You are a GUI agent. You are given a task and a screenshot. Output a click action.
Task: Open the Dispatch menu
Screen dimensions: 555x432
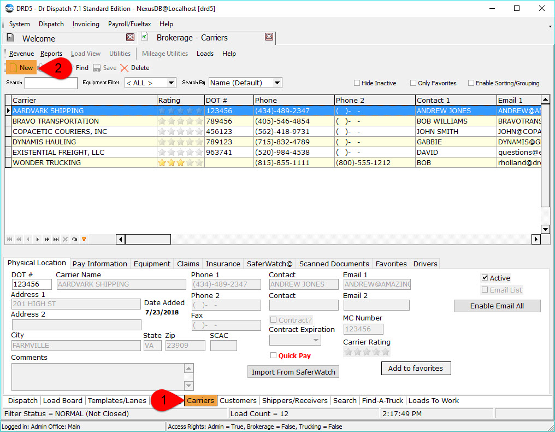click(51, 24)
